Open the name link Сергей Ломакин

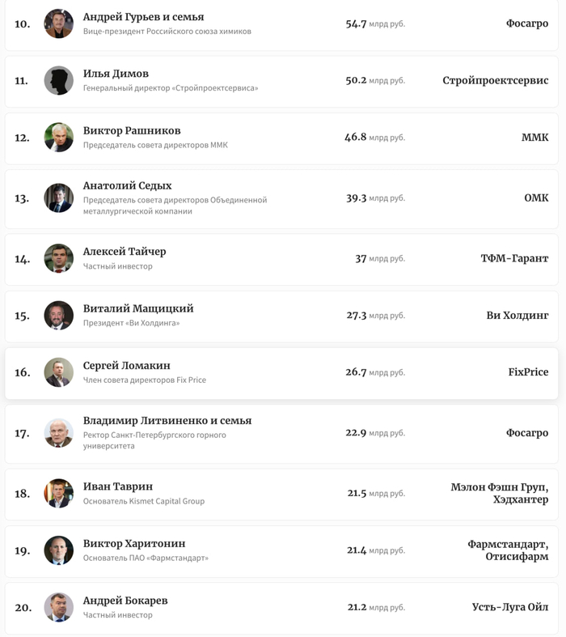pos(126,366)
